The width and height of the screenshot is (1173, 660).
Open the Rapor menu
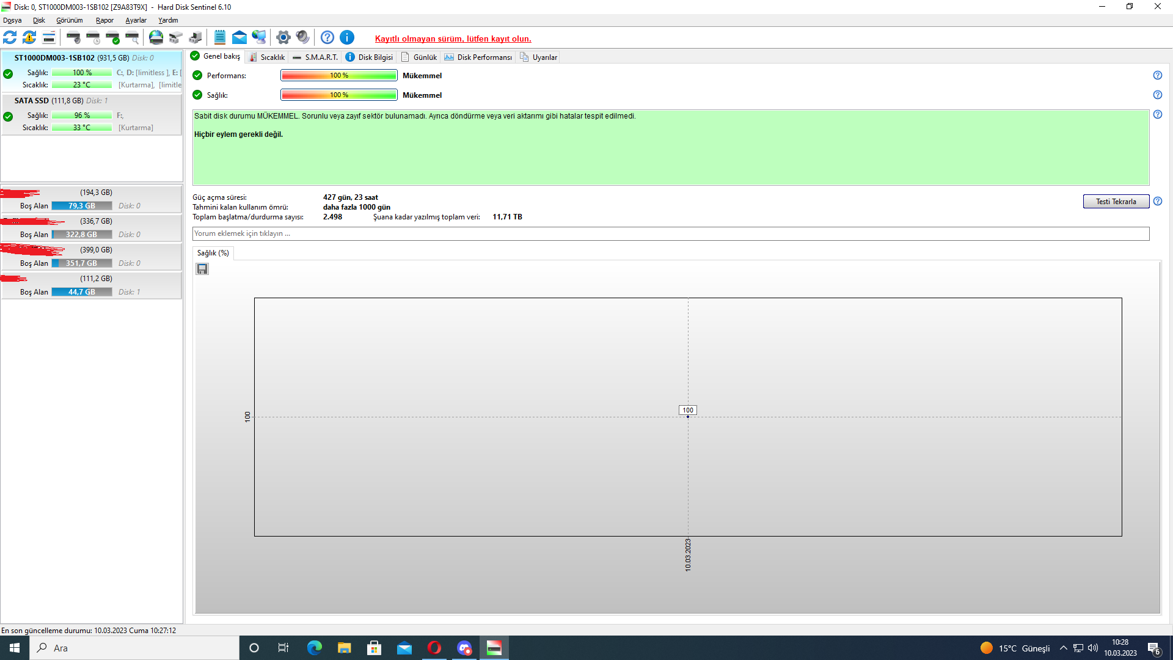[104, 20]
